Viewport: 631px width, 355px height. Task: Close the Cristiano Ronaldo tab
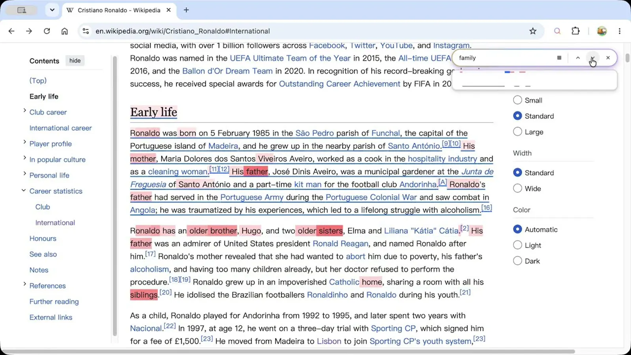point(168,10)
